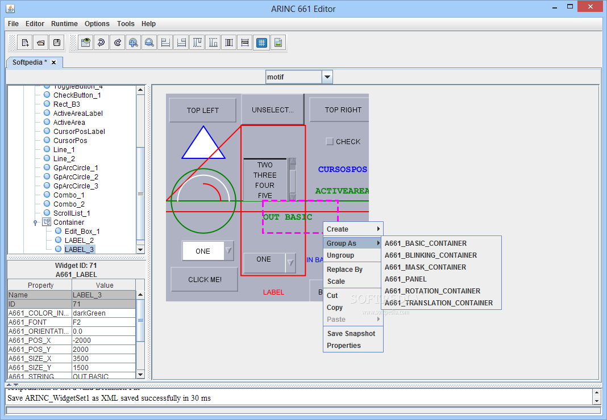607x420 pixels.
Task: Click the Container node icon in tree
Action: [x=47, y=222]
